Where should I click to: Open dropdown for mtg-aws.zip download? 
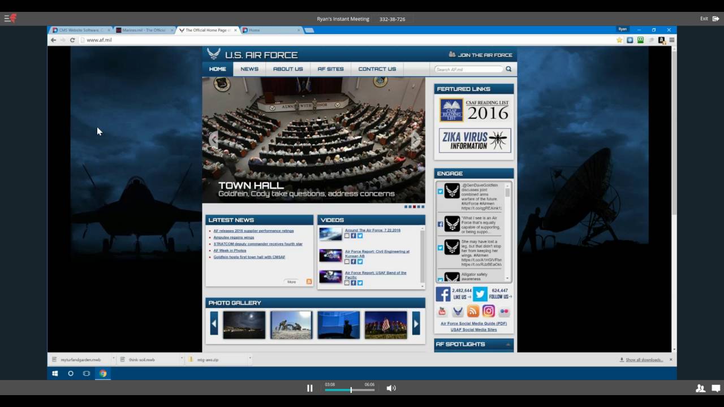249,359
